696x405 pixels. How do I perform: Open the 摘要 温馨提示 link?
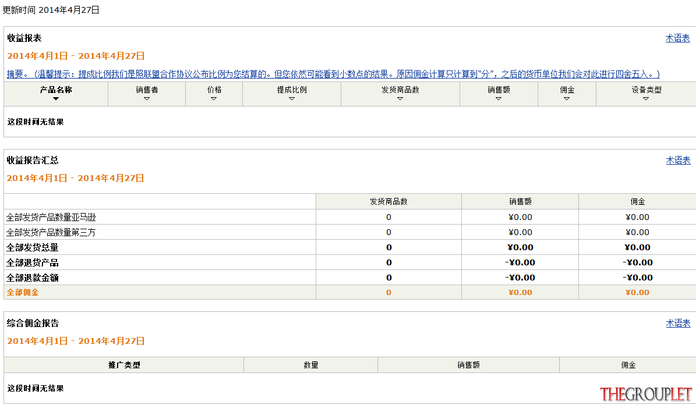(x=333, y=74)
